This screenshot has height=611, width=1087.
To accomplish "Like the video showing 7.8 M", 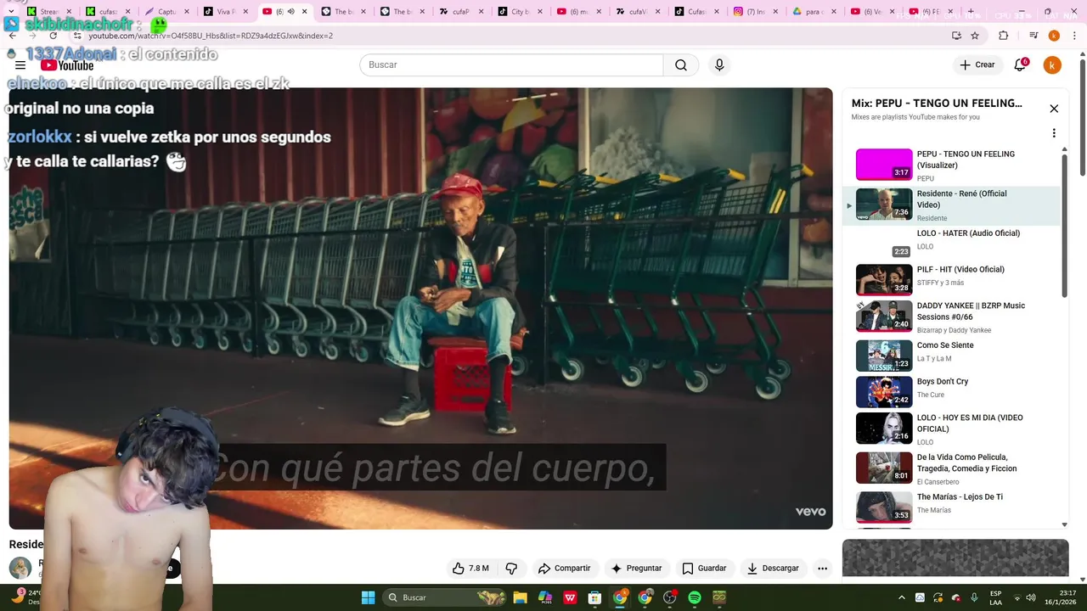I will pyautogui.click(x=470, y=569).
